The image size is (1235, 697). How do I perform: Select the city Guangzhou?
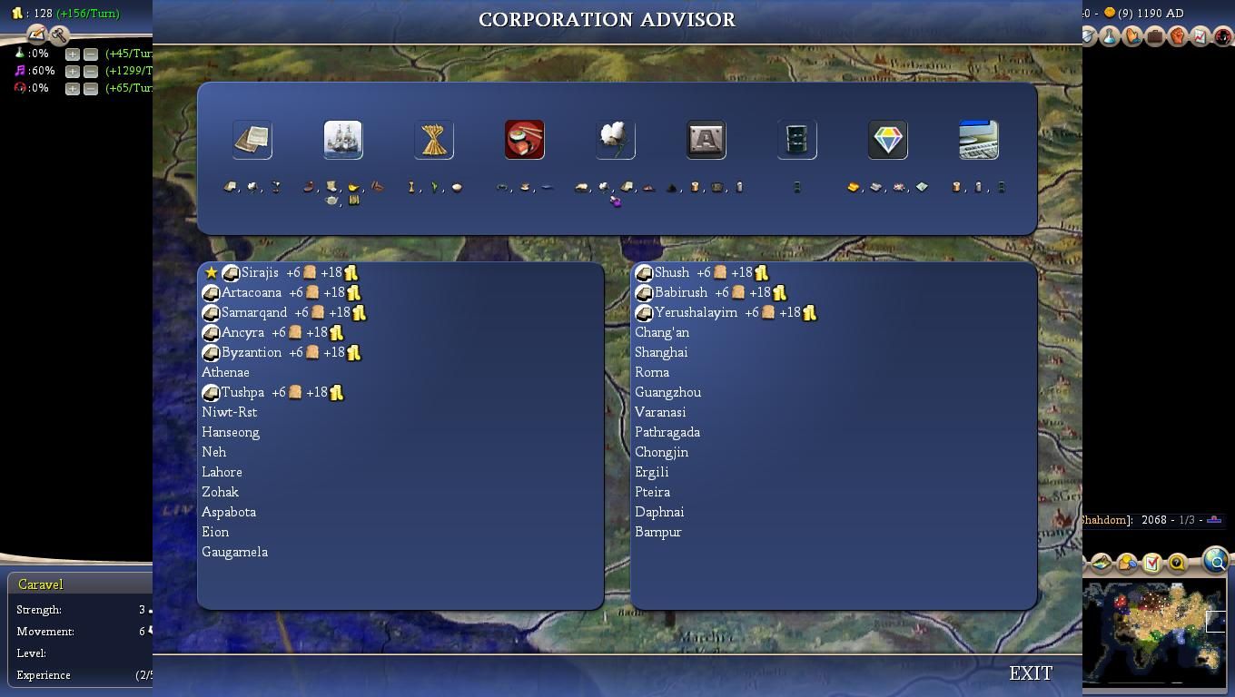tap(667, 392)
